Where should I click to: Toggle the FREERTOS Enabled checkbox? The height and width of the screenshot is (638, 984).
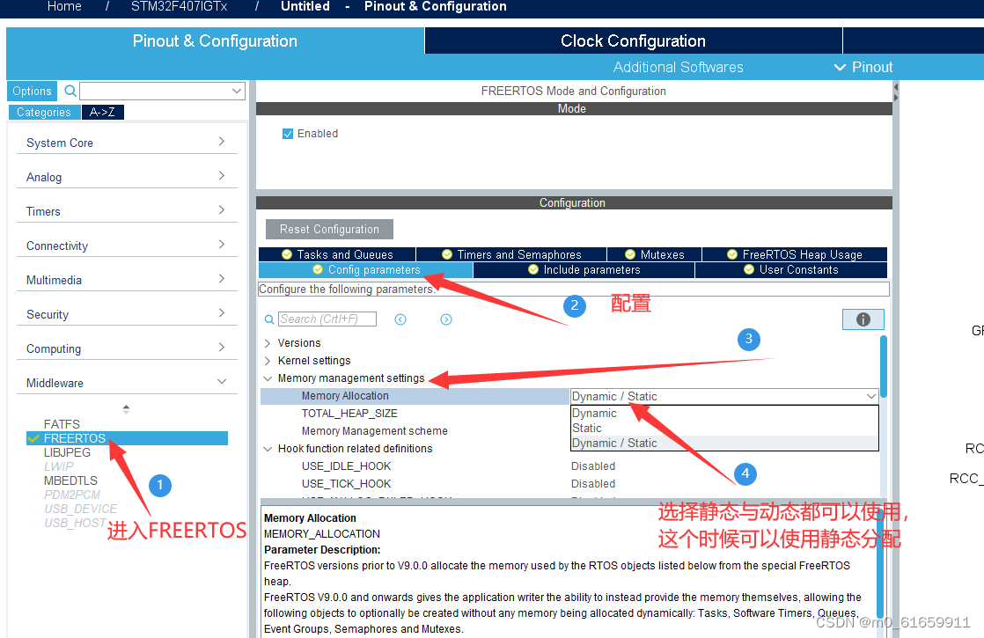coord(288,134)
